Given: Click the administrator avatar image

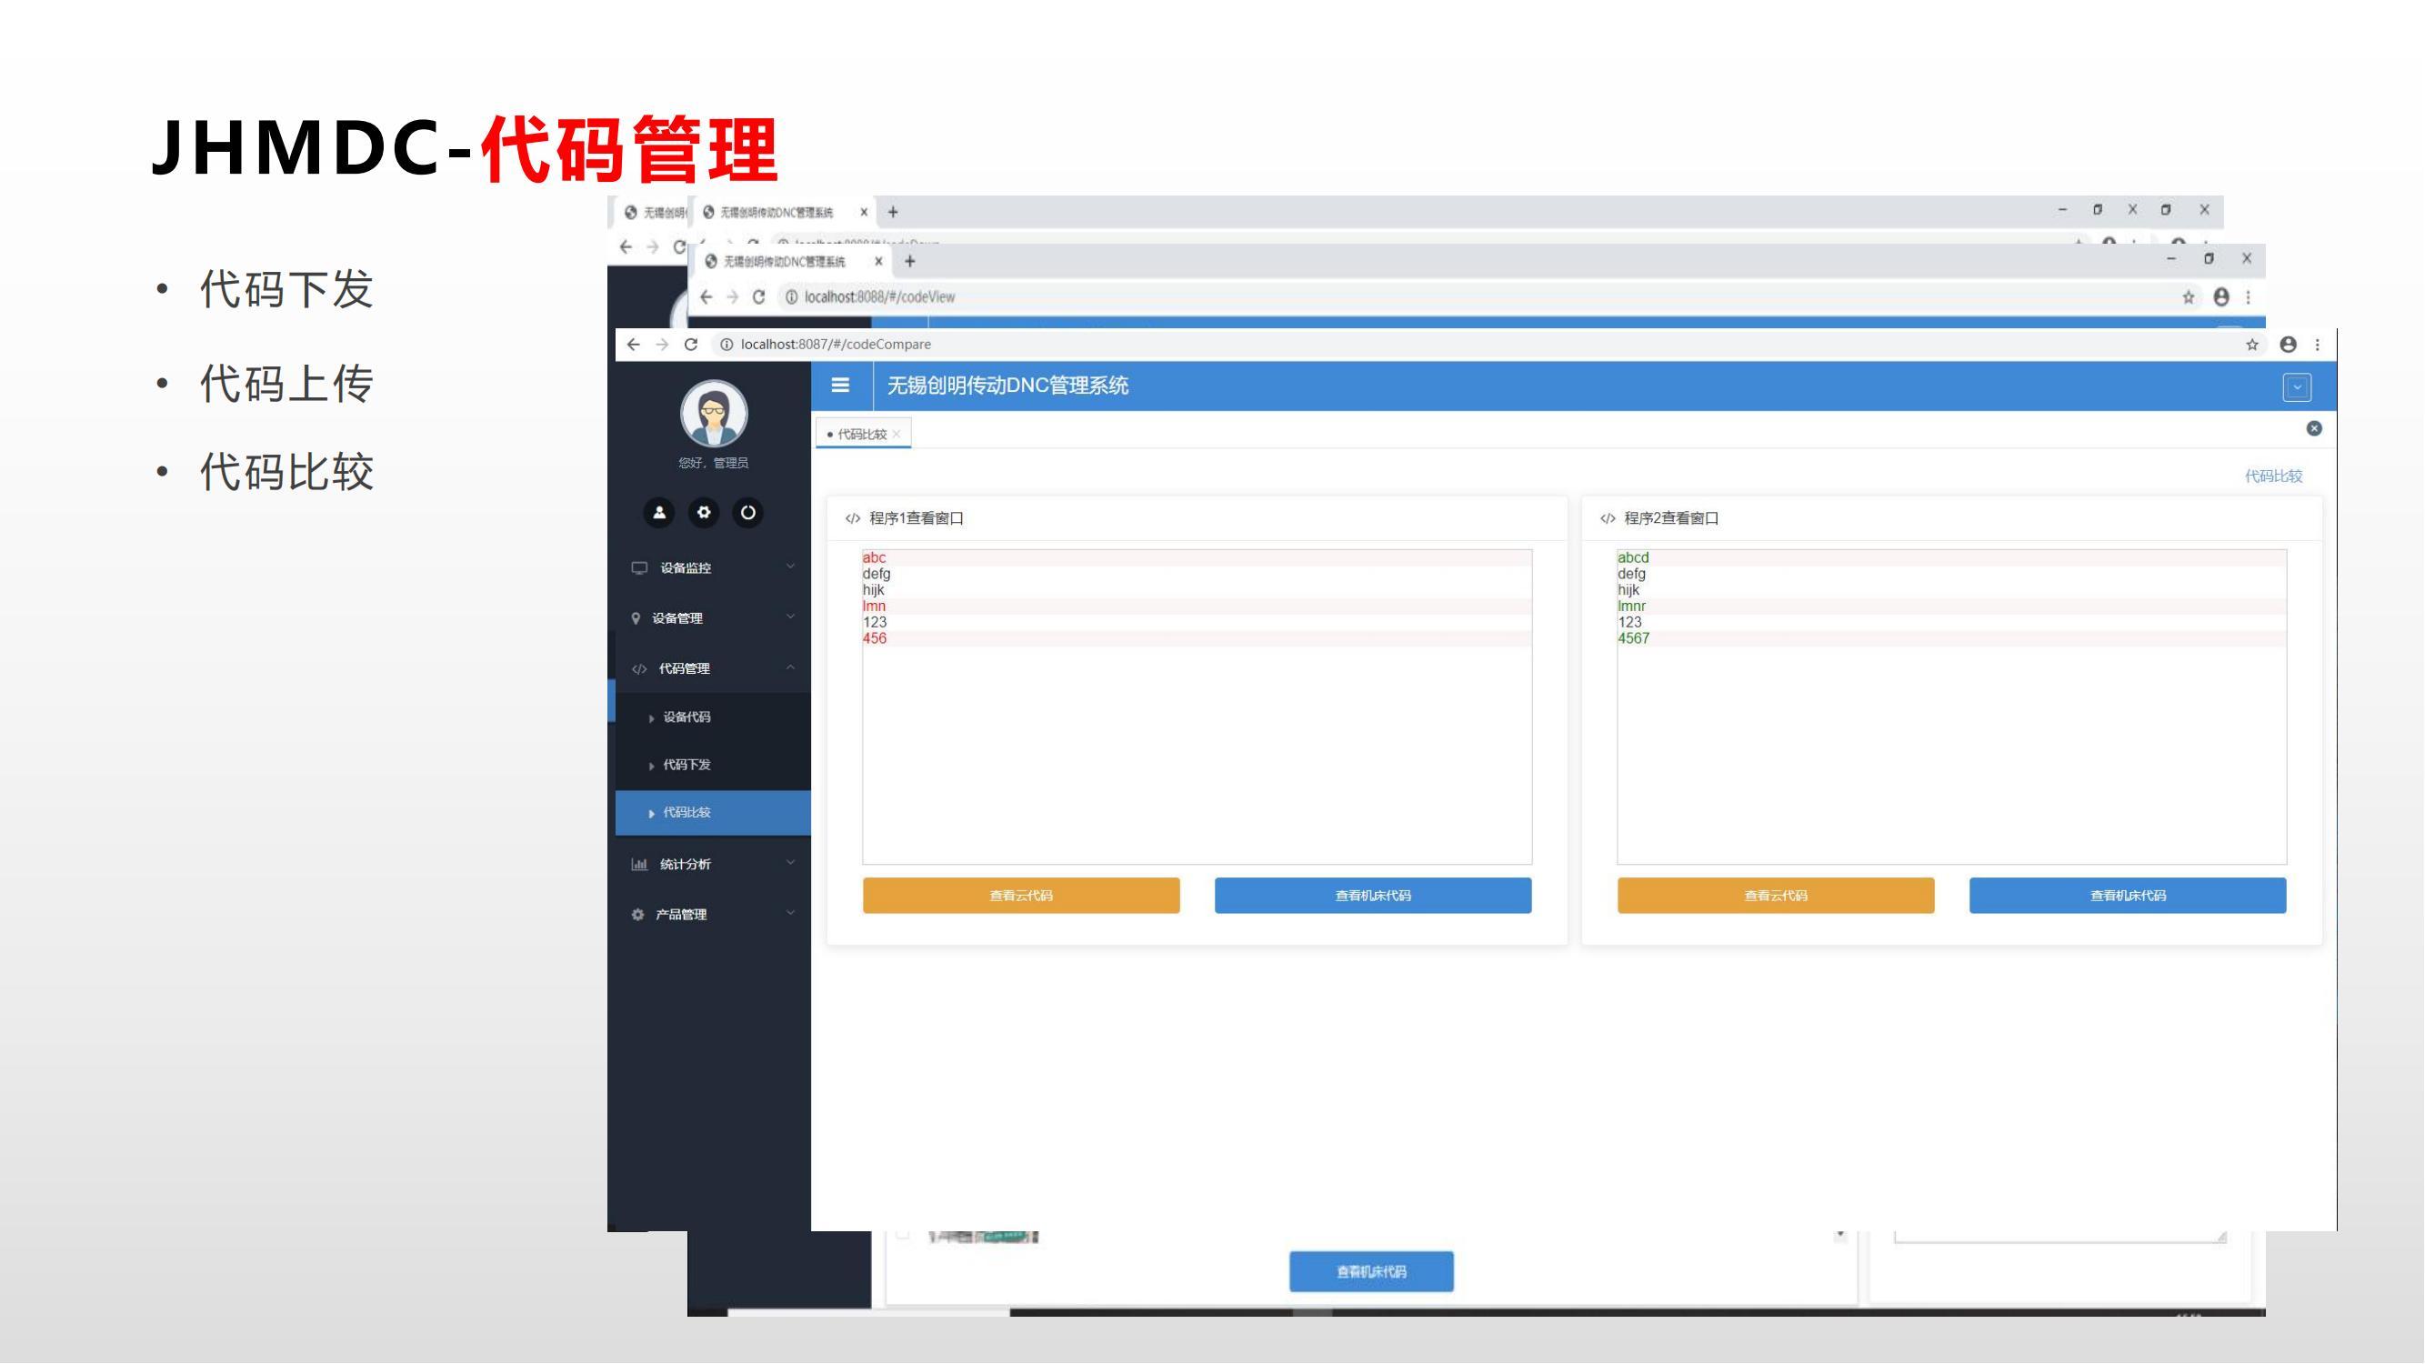Looking at the screenshot, I should [714, 414].
